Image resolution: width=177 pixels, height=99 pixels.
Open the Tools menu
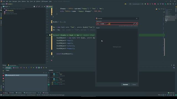click(31, 1)
